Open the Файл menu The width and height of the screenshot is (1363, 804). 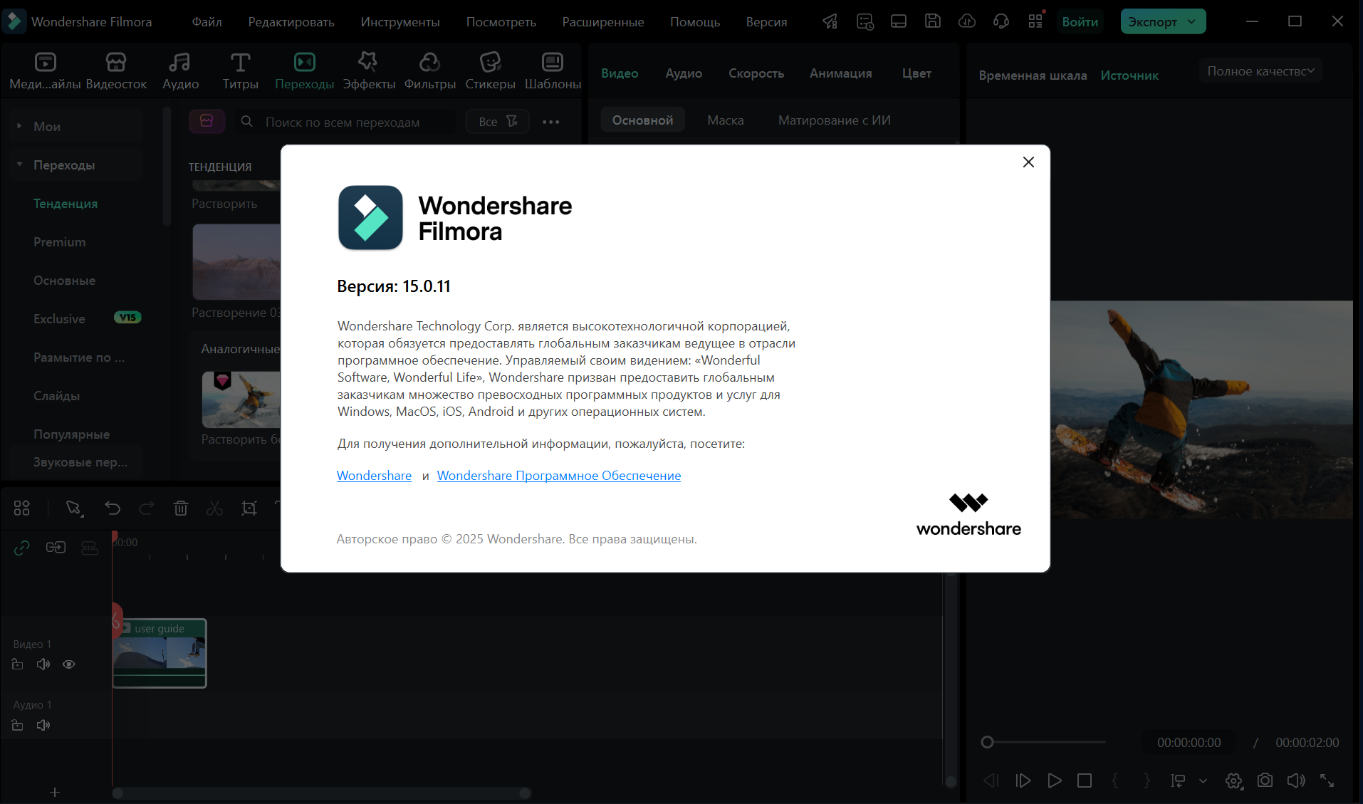click(x=207, y=21)
